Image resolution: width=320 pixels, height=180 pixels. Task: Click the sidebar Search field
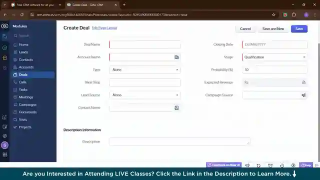(33, 35)
